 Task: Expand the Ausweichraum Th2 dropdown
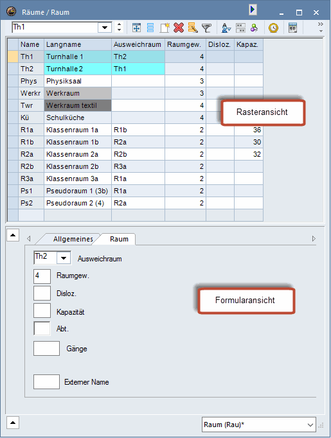point(64,258)
